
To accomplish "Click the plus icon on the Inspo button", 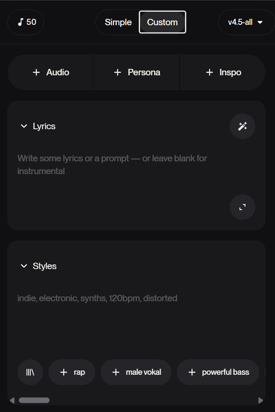I will pos(209,72).
